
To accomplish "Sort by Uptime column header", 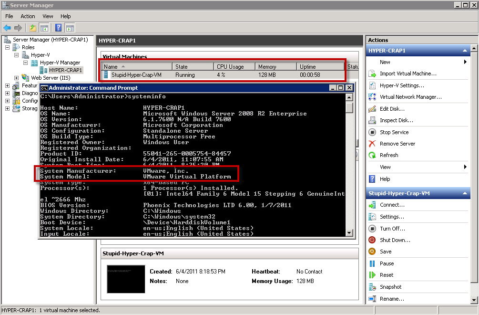I will pyautogui.click(x=320, y=67).
